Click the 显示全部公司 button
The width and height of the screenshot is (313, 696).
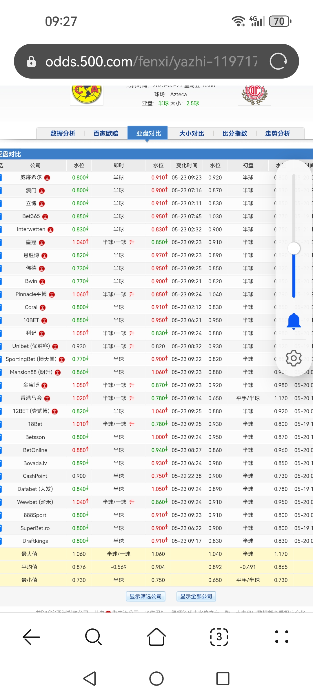click(x=196, y=596)
